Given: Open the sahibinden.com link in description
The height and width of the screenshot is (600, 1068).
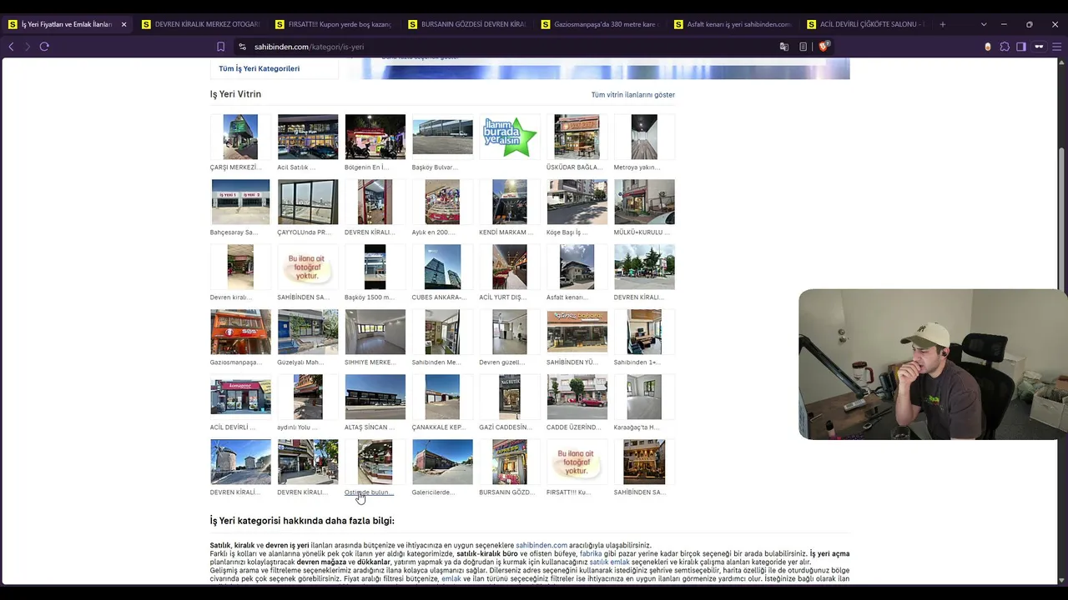Looking at the screenshot, I should 542,545.
